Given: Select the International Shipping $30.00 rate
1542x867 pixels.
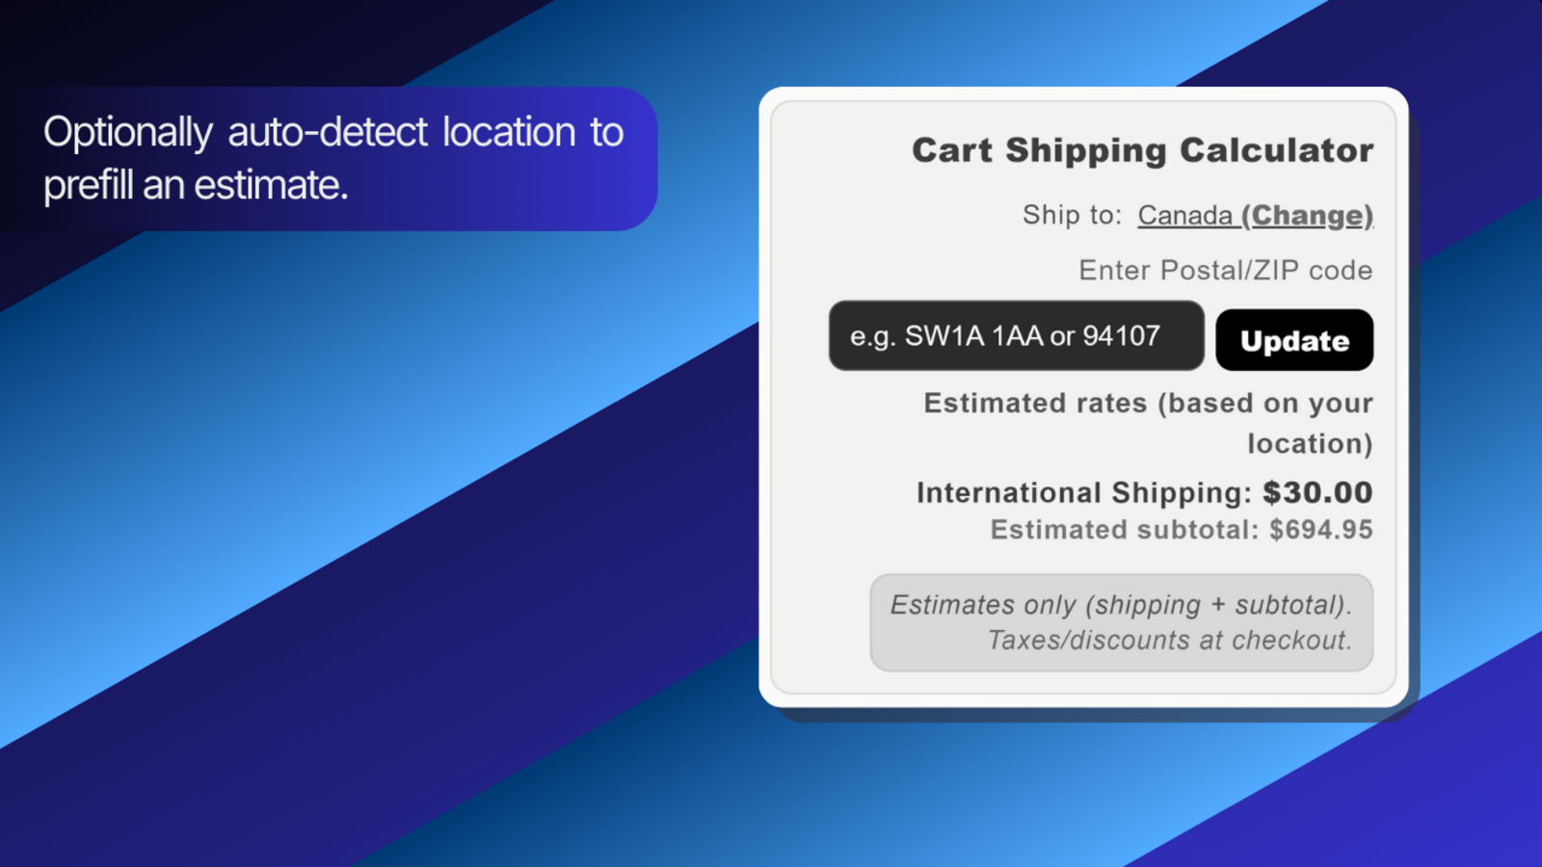Looking at the screenshot, I should point(1144,492).
